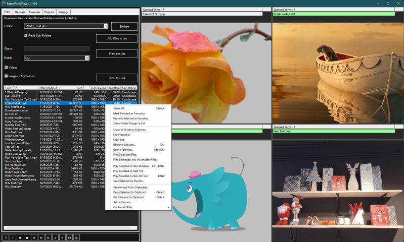Click the green progress bar of Heic Test.heic tile
The height and width of the screenshot is (242, 404).
coord(334,131)
